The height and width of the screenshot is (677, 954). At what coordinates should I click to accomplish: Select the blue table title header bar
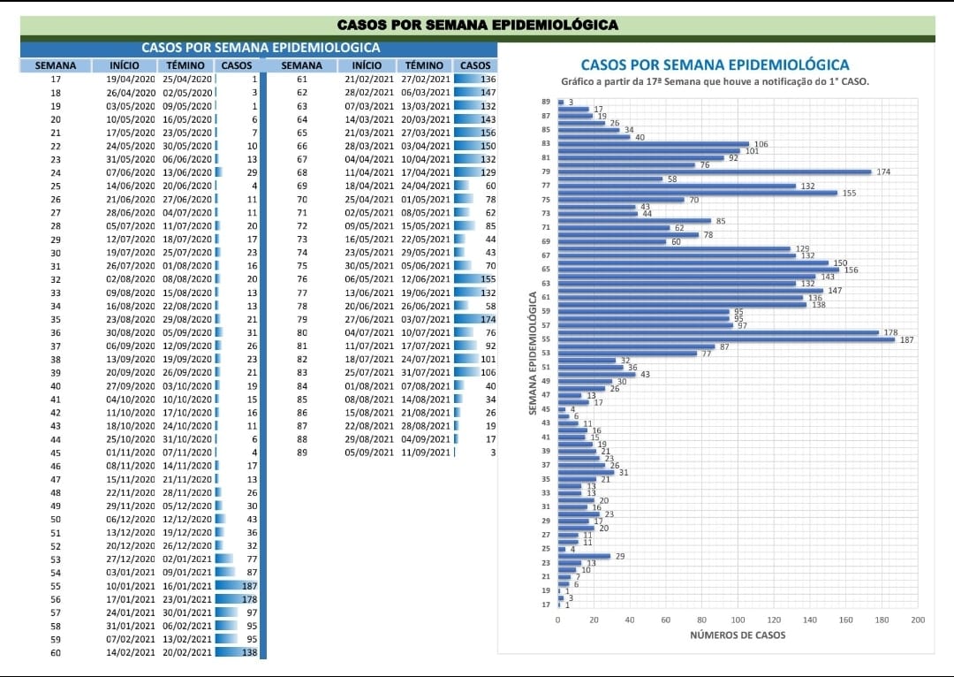click(x=261, y=48)
